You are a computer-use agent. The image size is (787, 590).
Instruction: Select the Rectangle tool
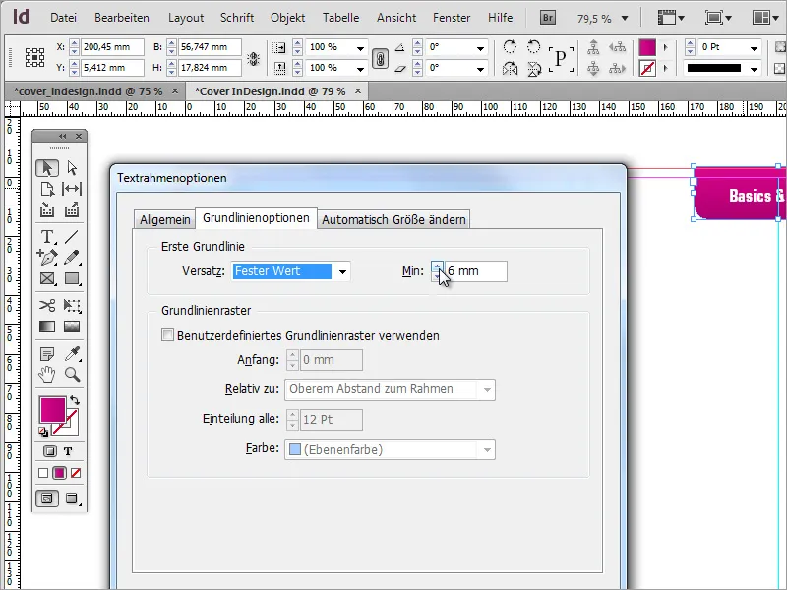tap(72, 278)
